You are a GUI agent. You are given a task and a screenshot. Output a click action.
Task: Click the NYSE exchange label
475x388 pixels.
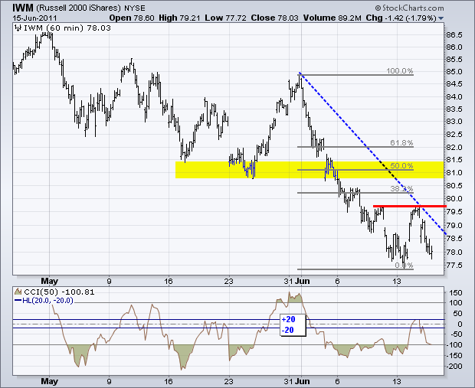pyautogui.click(x=135, y=8)
